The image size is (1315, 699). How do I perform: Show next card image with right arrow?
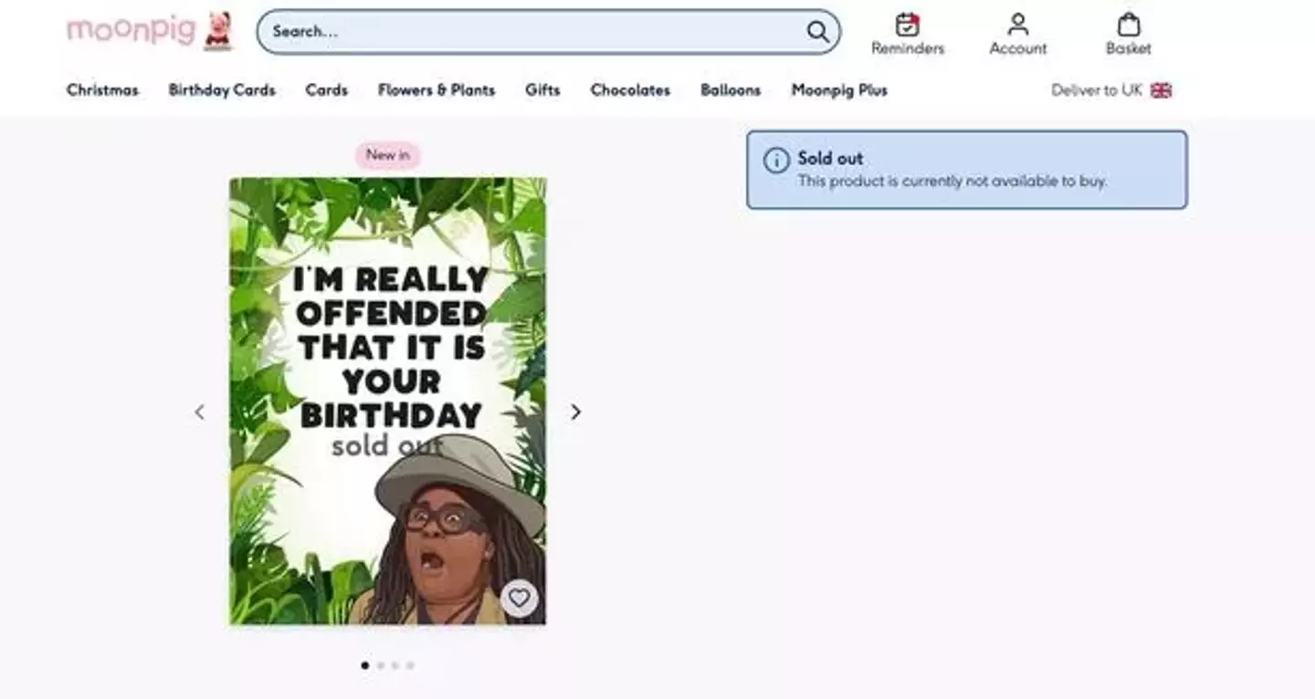pos(575,412)
